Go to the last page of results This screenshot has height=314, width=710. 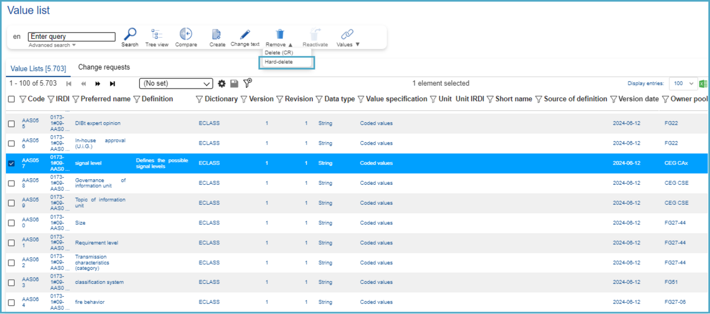pos(112,84)
